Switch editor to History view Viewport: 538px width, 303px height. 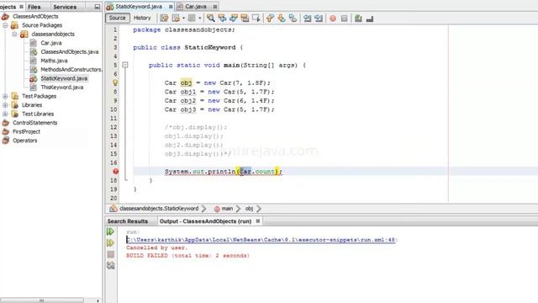(x=142, y=18)
